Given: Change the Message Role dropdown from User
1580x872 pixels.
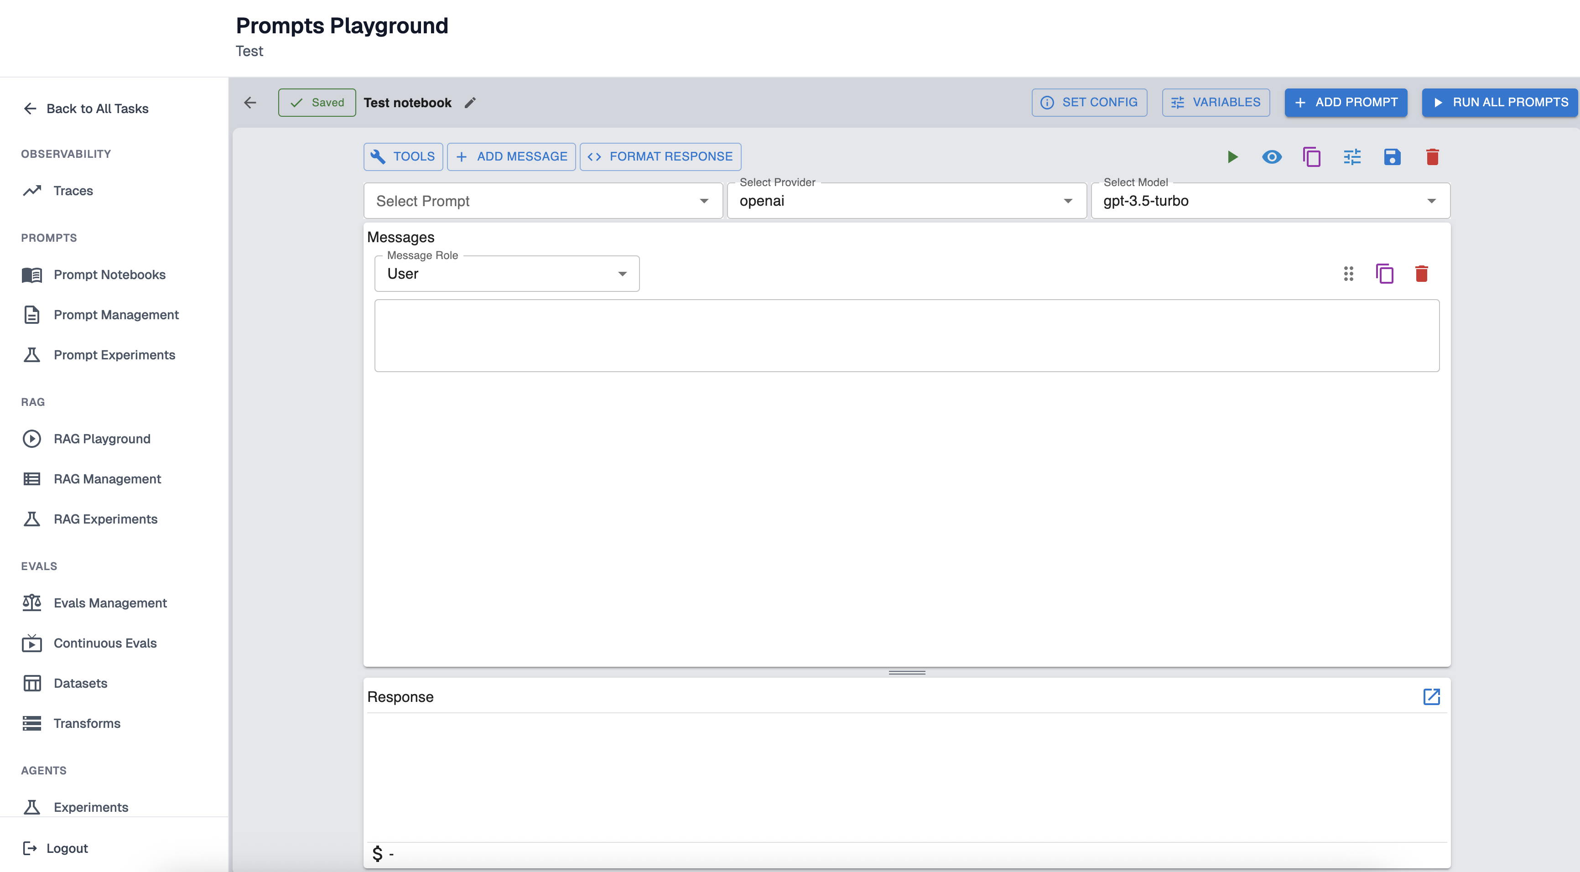Looking at the screenshot, I should 507,274.
